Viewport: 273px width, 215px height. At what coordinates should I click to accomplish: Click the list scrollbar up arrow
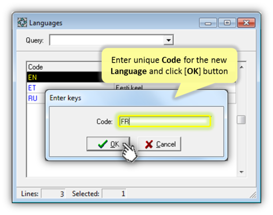point(241,67)
